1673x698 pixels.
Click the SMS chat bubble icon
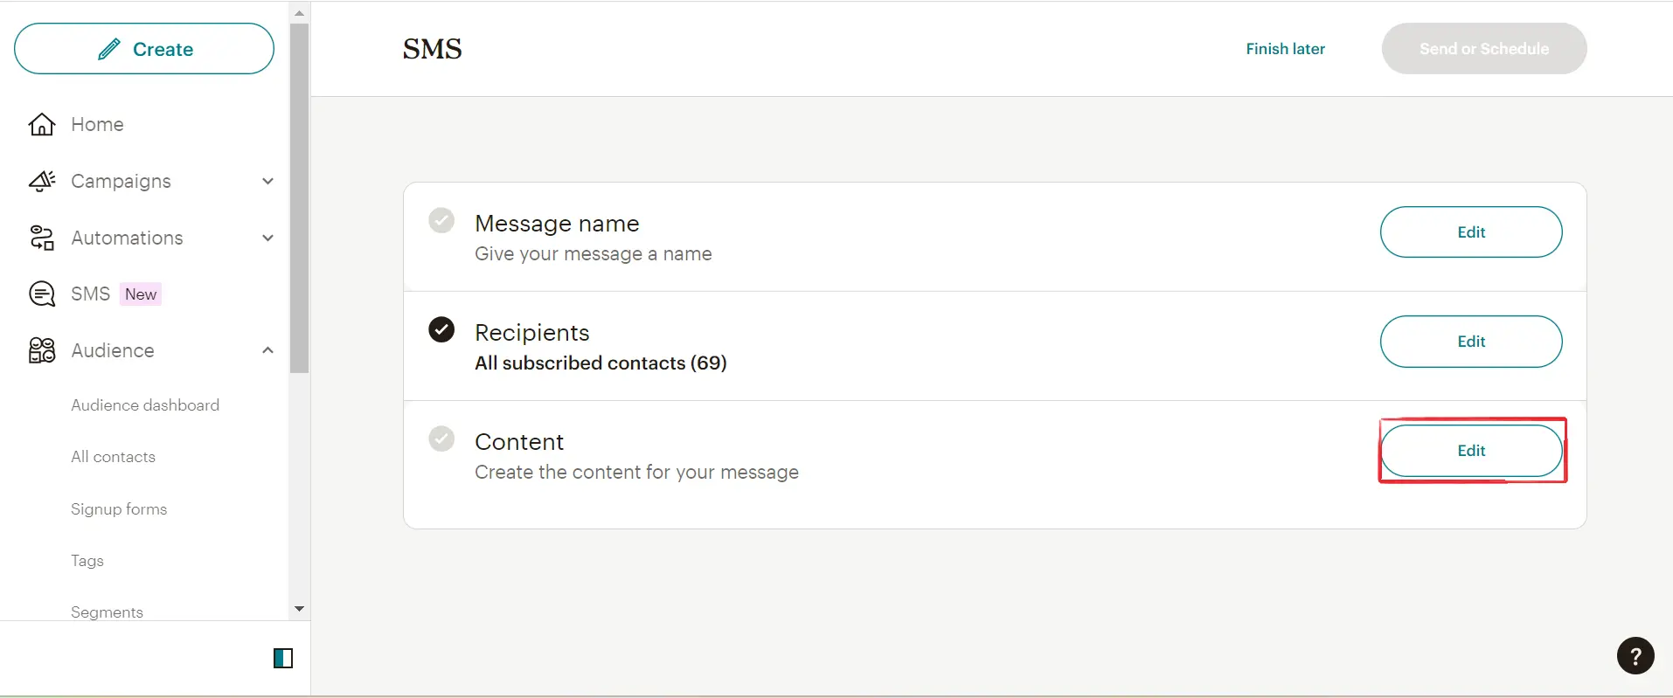click(42, 294)
